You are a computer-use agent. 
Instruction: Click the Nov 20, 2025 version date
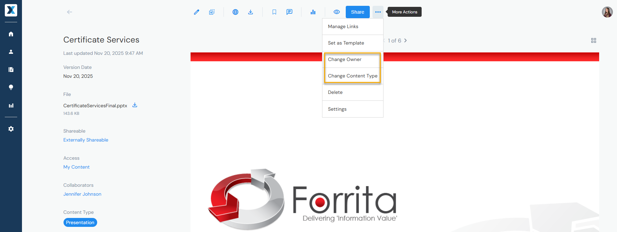pyautogui.click(x=78, y=76)
